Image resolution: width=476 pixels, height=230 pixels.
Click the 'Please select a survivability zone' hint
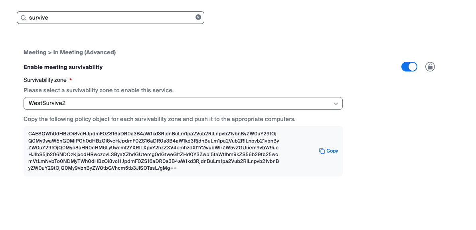pos(99,90)
